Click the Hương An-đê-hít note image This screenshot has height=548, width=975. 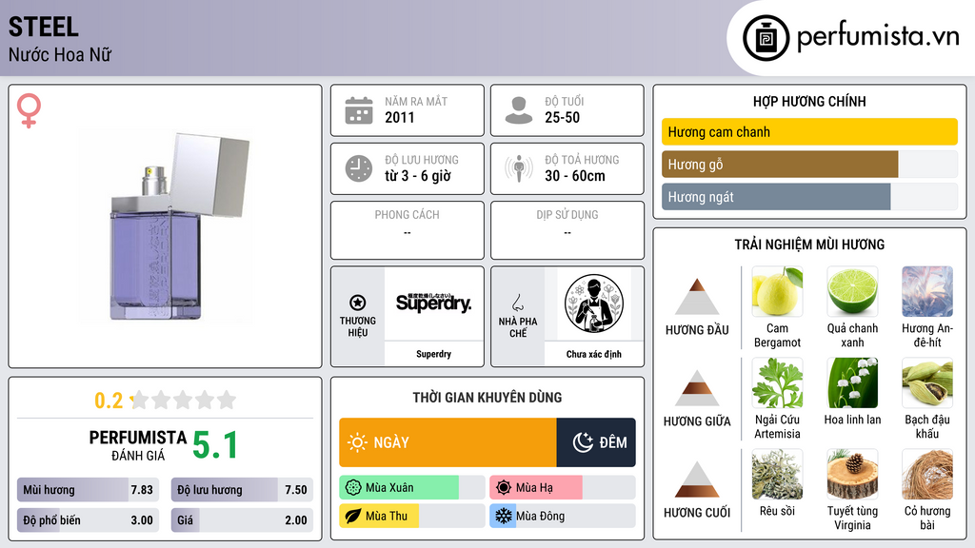[927, 292]
